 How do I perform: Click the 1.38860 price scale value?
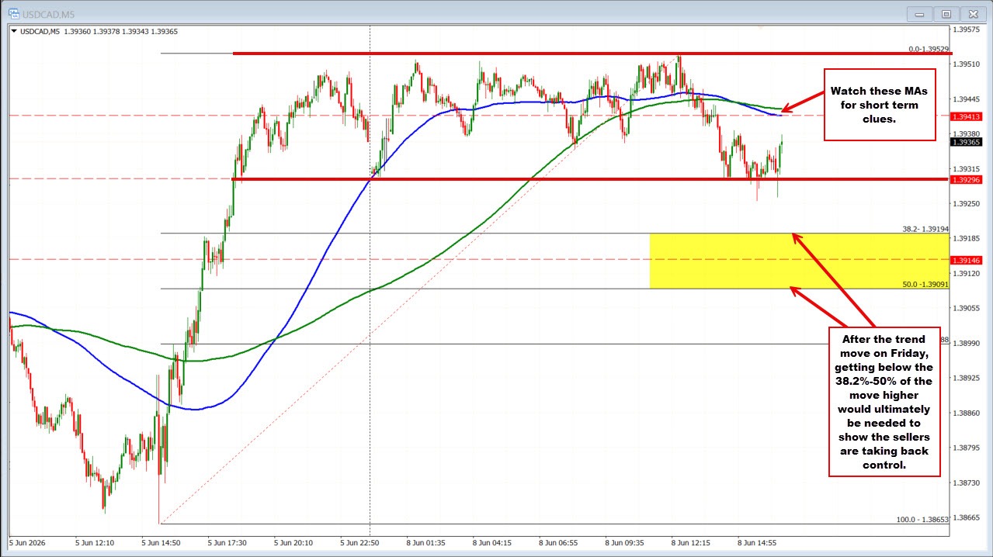pos(968,413)
